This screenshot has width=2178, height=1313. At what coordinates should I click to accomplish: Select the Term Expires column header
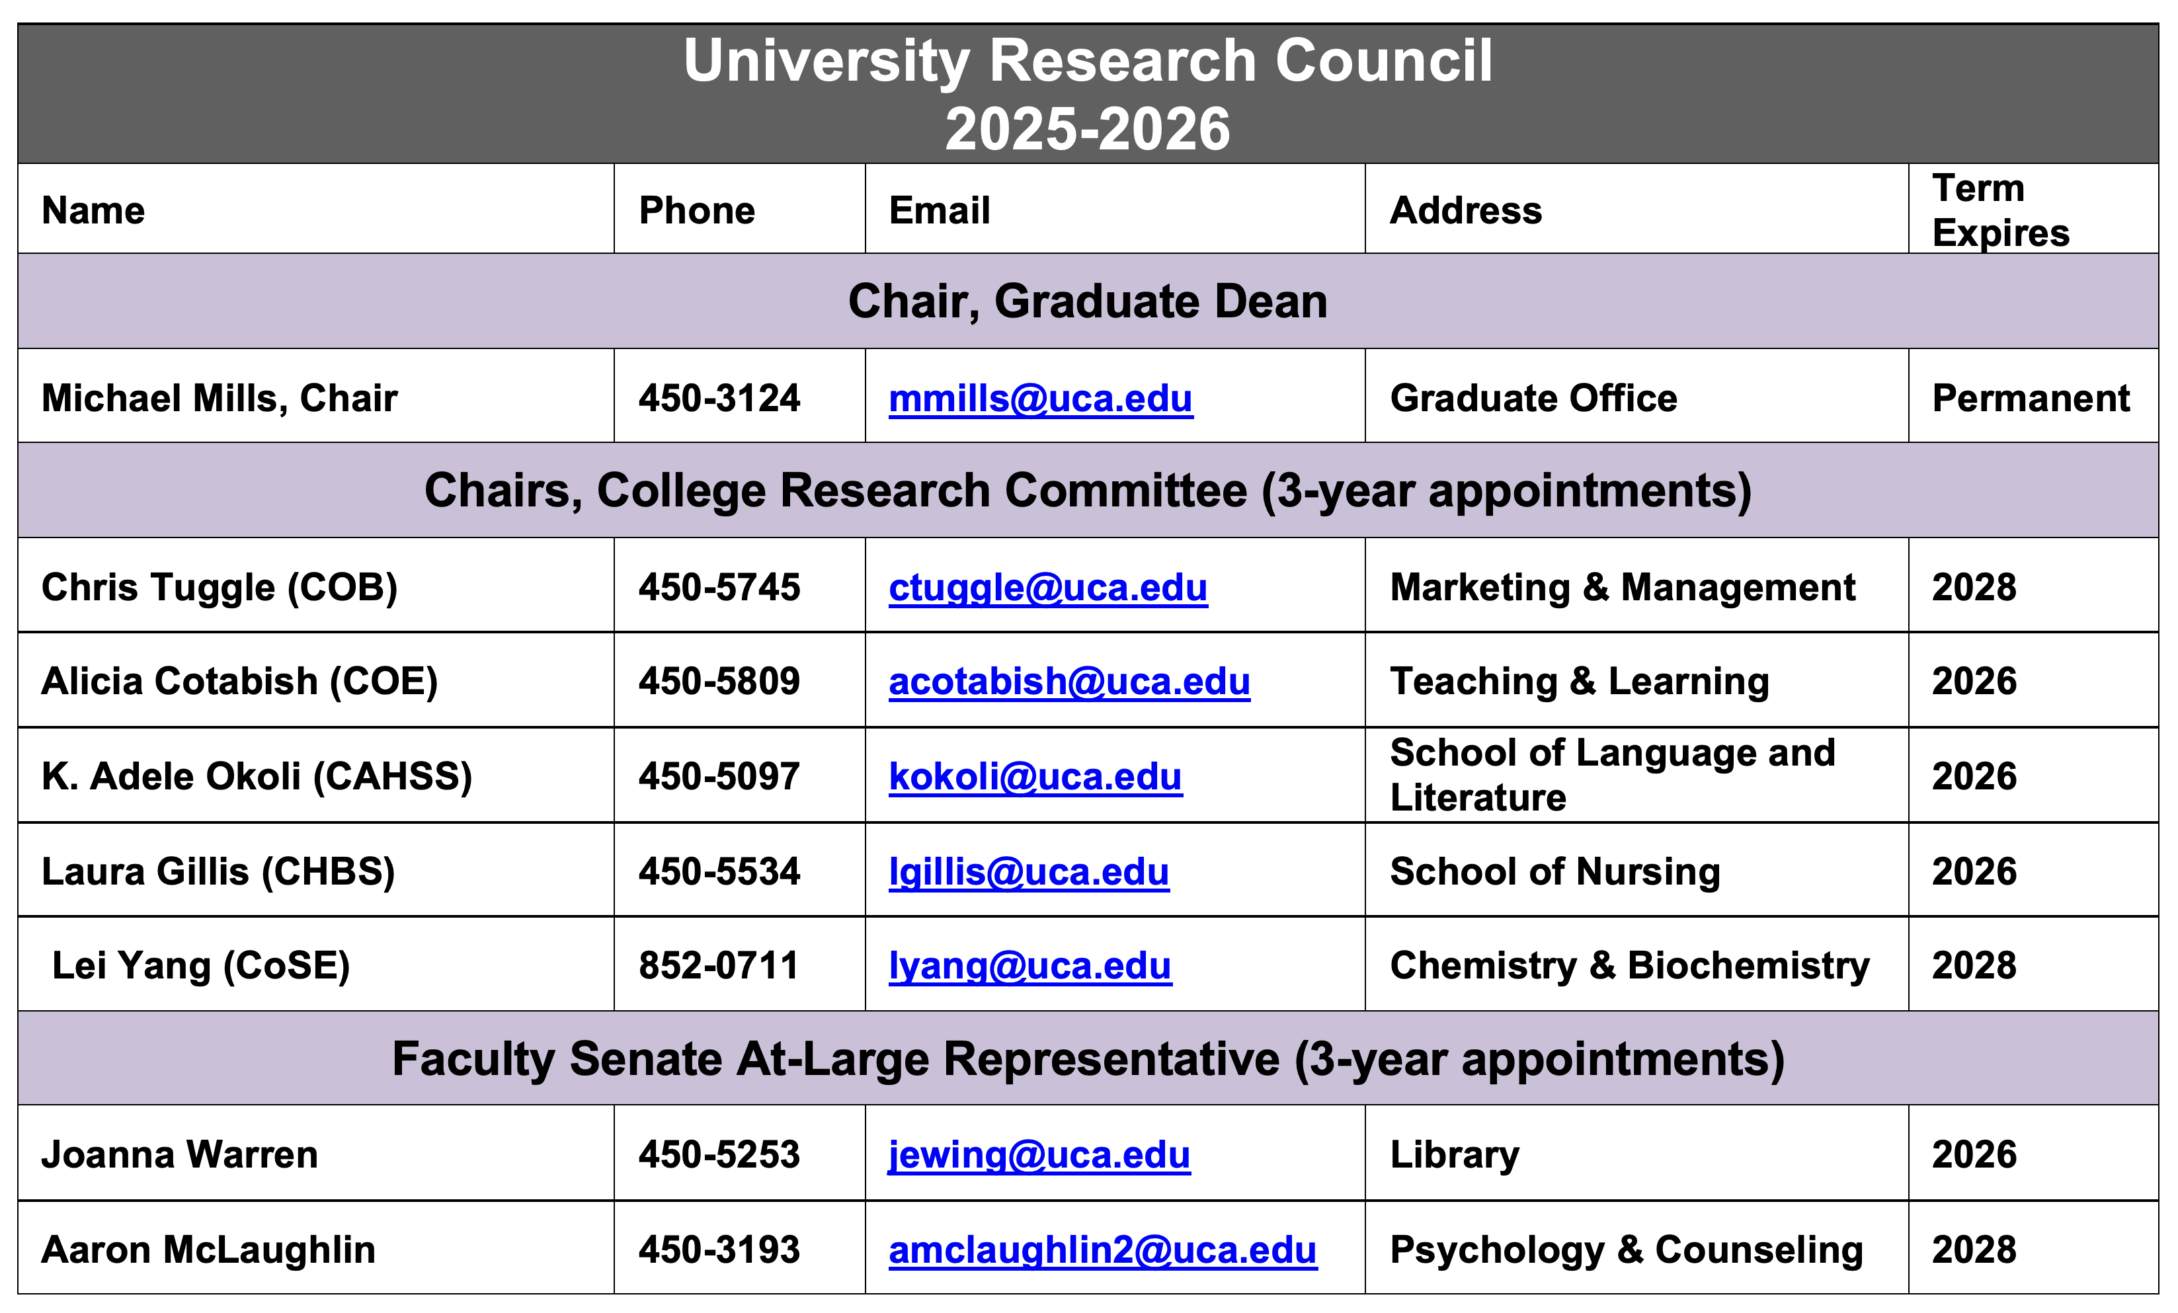pyautogui.click(x=1999, y=210)
